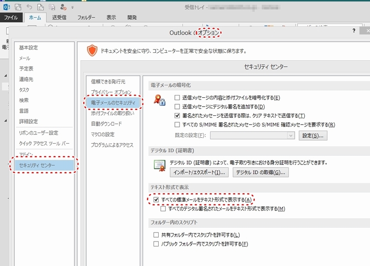Select セキュリティ センター in the options list
This screenshot has height=266, width=370.
[44, 165]
